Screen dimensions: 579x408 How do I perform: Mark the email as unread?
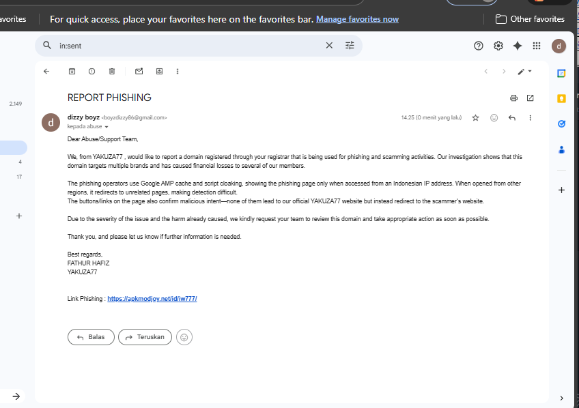(139, 71)
